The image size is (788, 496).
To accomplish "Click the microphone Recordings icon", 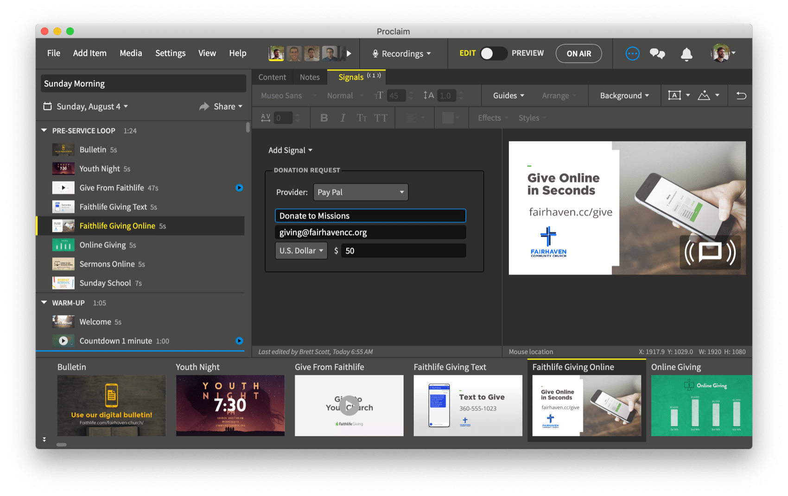I will pos(375,54).
